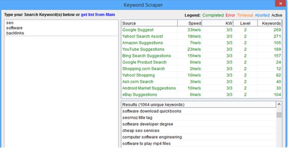Click the 82 keywords count
The width and height of the screenshot is (288, 153).
coord(279,75)
